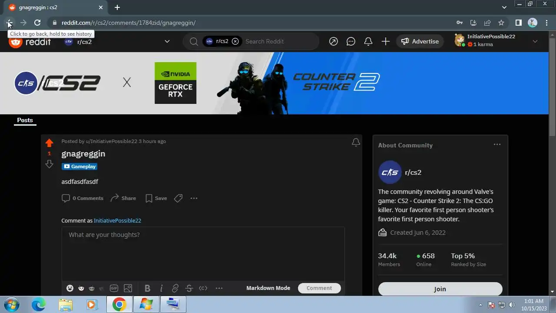Click the Advertise button

420,41
